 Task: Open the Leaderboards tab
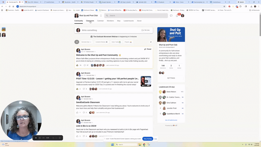click(x=128, y=21)
